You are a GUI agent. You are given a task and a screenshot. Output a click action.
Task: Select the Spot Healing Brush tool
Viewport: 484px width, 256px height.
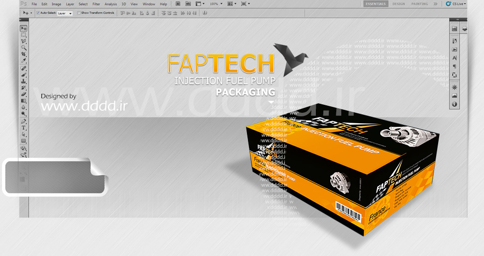pyautogui.click(x=23, y=68)
